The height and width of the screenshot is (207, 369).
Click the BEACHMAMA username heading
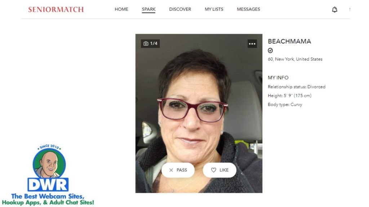click(x=289, y=41)
